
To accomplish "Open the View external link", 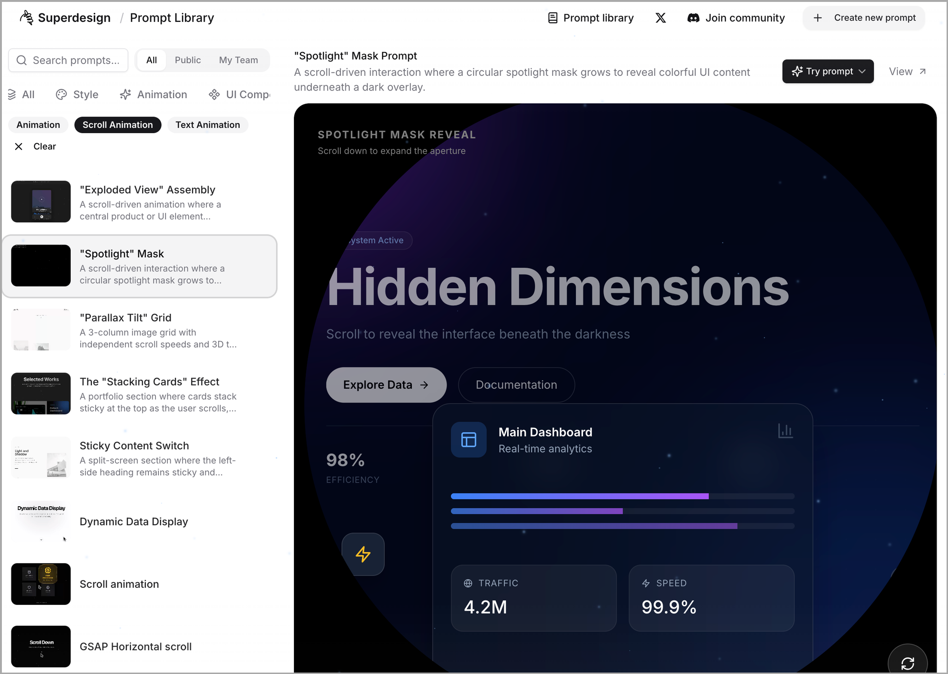I will [907, 72].
